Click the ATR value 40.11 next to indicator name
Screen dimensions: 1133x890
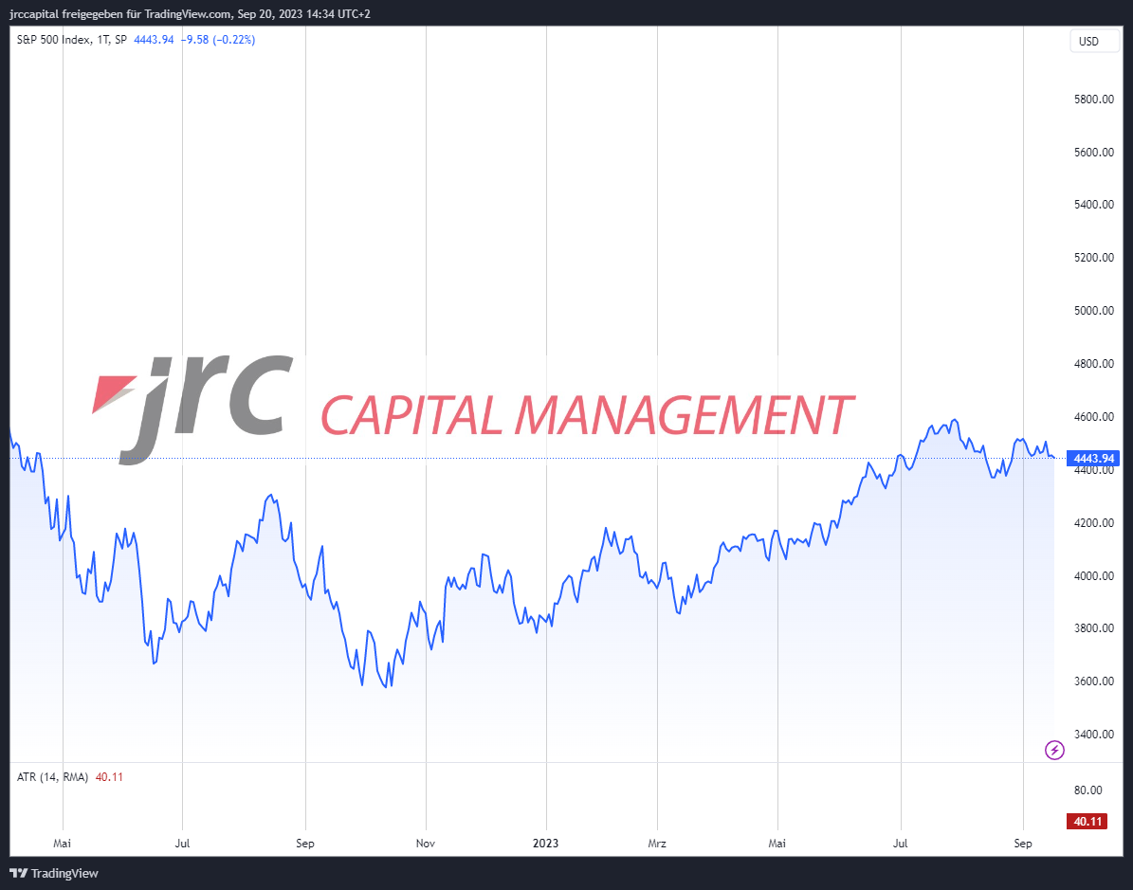click(109, 777)
